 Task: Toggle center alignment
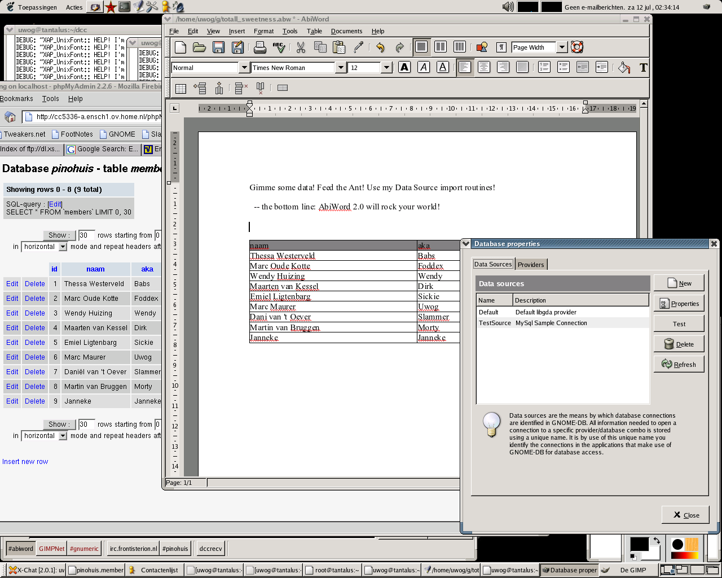(x=483, y=68)
